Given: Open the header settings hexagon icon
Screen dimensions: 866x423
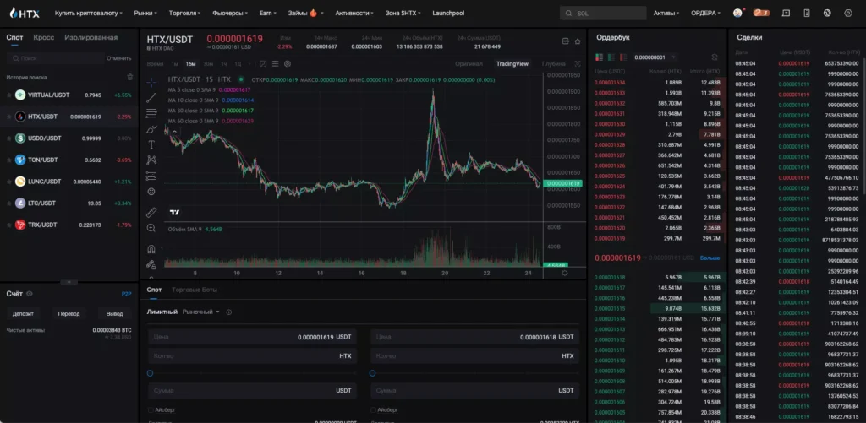Looking at the screenshot, I should 848,13.
